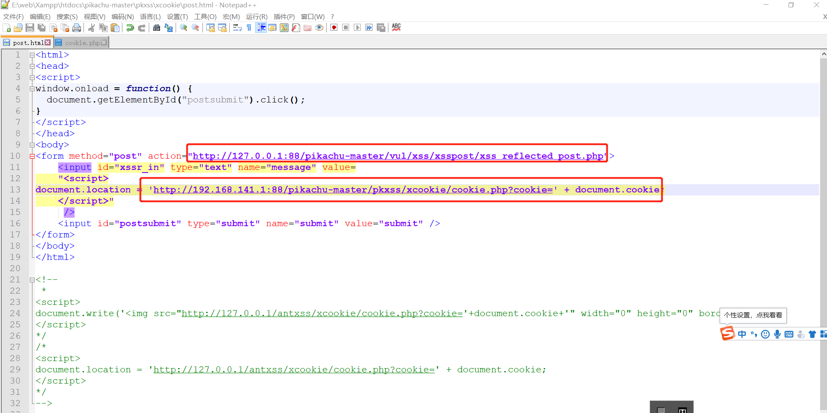The image size is (827, 413).
Task: Play back the recorded macro
Action: [x=357, y=28]
